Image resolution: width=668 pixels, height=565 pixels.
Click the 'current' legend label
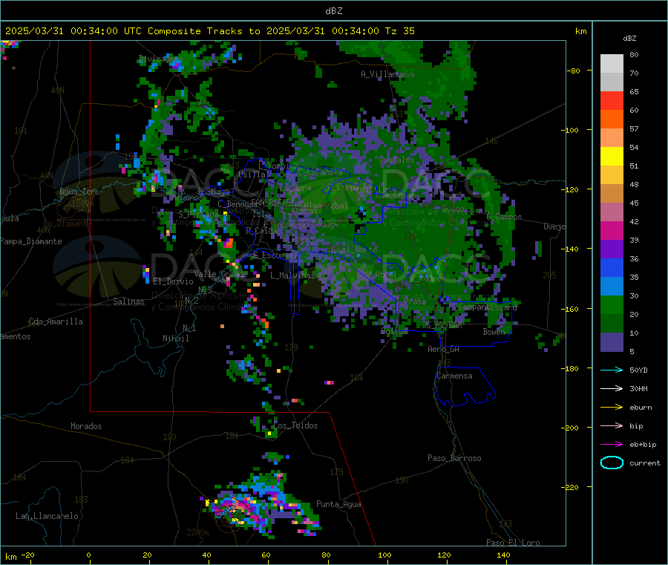click(645, 463)
